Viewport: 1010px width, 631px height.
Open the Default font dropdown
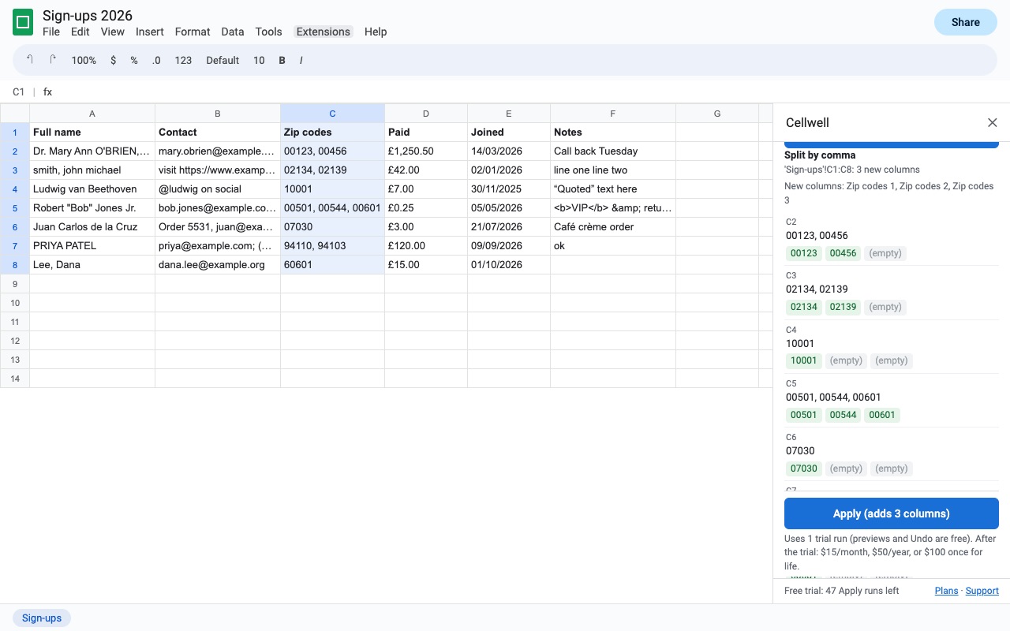[x=223, y=60]
